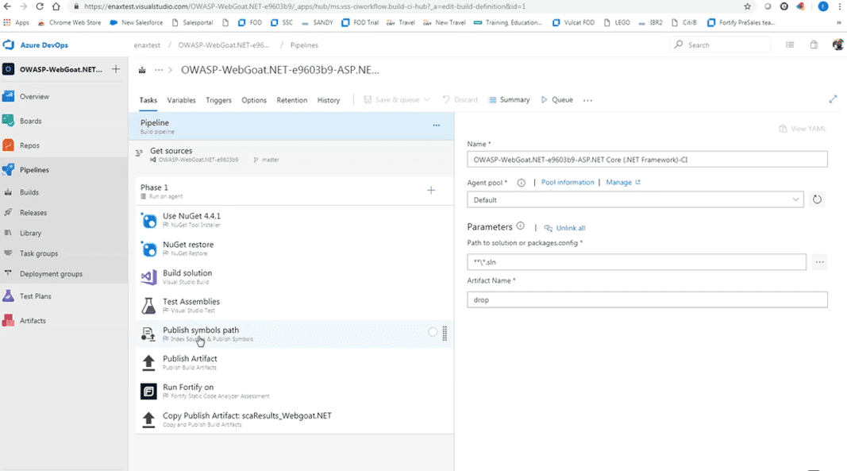Toggle the Publish symbols path selection circle
847x471 pixels.
pos(433,332)
